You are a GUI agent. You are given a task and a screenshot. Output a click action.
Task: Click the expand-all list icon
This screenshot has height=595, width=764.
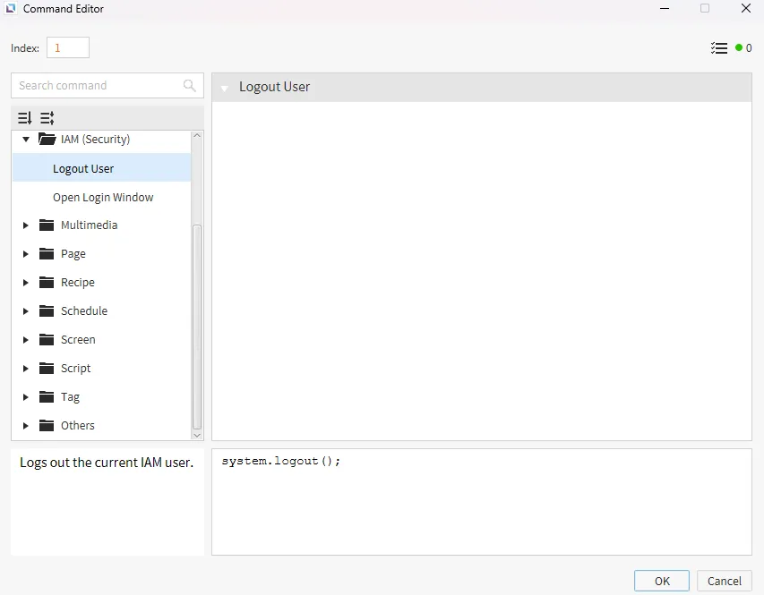click(25, 118)
